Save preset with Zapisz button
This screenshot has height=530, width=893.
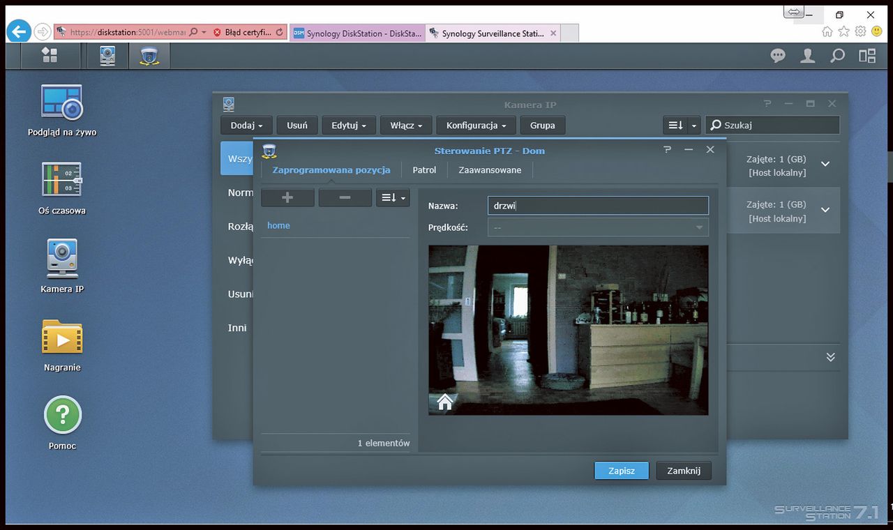(622, 471)
